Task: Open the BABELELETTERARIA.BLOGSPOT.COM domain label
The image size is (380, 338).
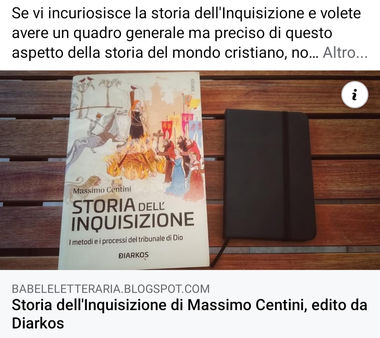Action: pos(111,289)
